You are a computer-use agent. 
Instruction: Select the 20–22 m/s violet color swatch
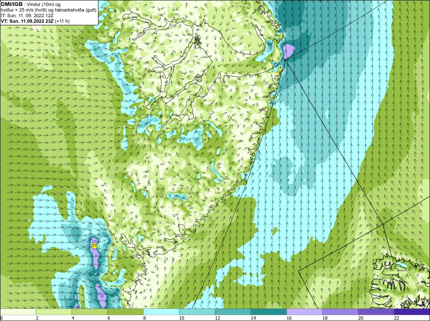point(376,312)
